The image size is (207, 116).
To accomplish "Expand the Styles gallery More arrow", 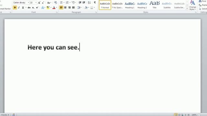I will [187, 8].
